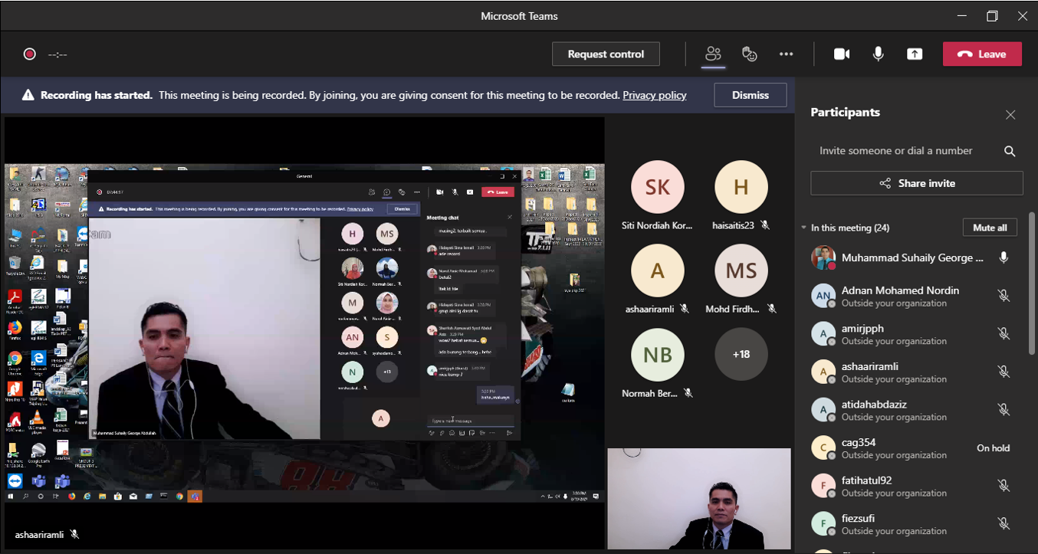The height and width of the screenshot is (554, 1038).
Task: Turn off your camera
Action: [x=841, y=54]
